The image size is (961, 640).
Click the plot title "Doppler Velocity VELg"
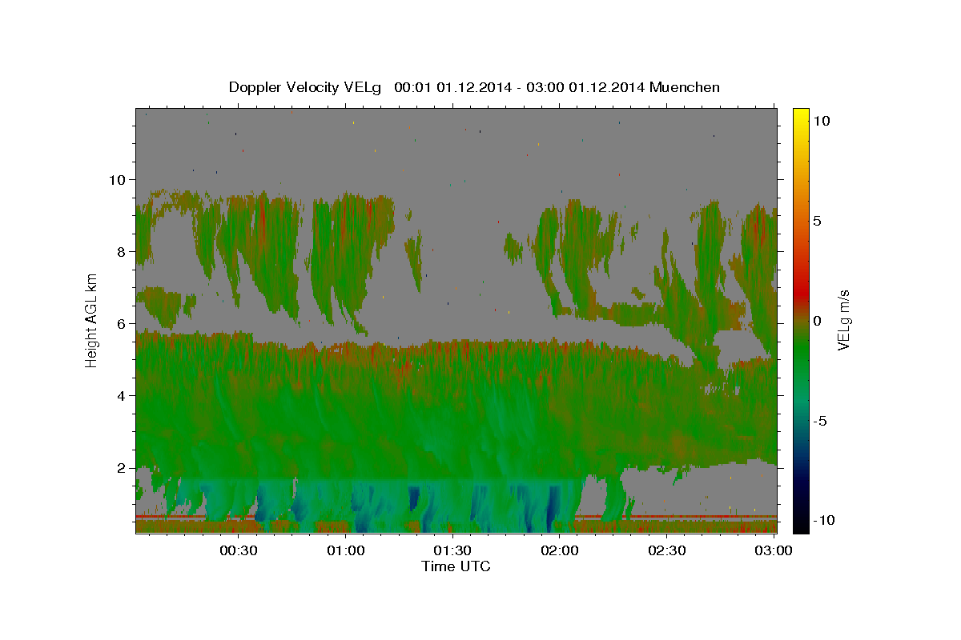tap(306, 87)
